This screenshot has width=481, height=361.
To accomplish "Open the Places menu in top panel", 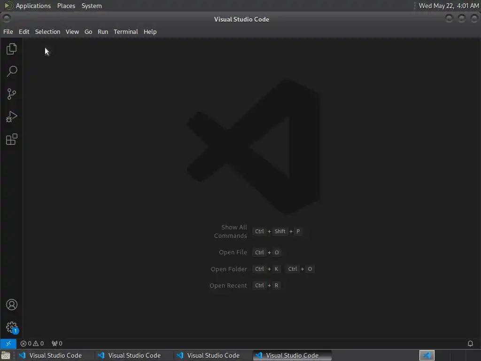I will pos(66,6).
